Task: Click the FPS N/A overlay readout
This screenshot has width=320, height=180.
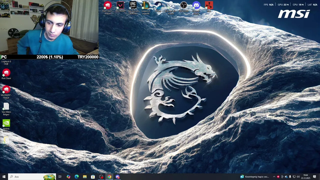Action: pyautogui.click(x=268, y=4)
